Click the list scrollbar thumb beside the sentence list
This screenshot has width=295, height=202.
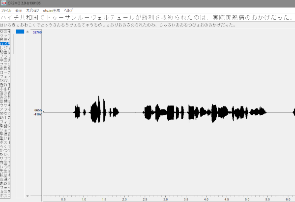tap(13, 44)
